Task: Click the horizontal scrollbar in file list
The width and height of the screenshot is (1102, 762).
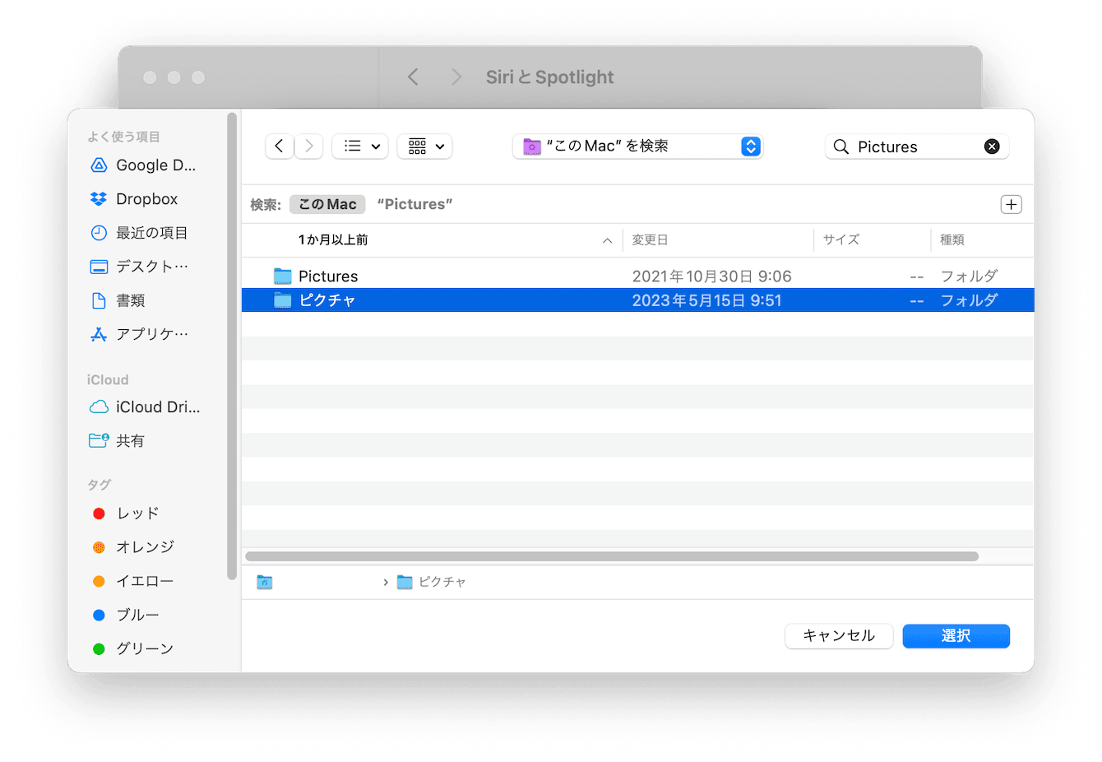Action: click(612, 556)
